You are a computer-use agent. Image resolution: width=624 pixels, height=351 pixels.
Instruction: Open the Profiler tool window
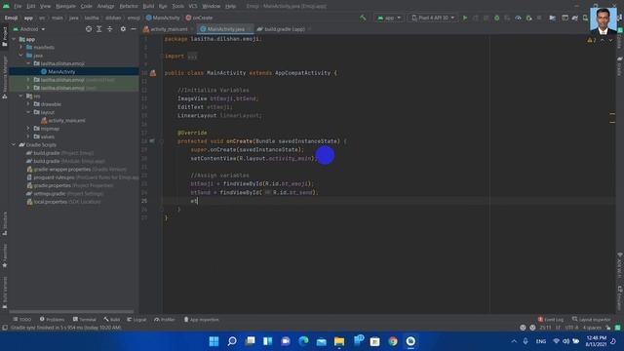point(165,319)
